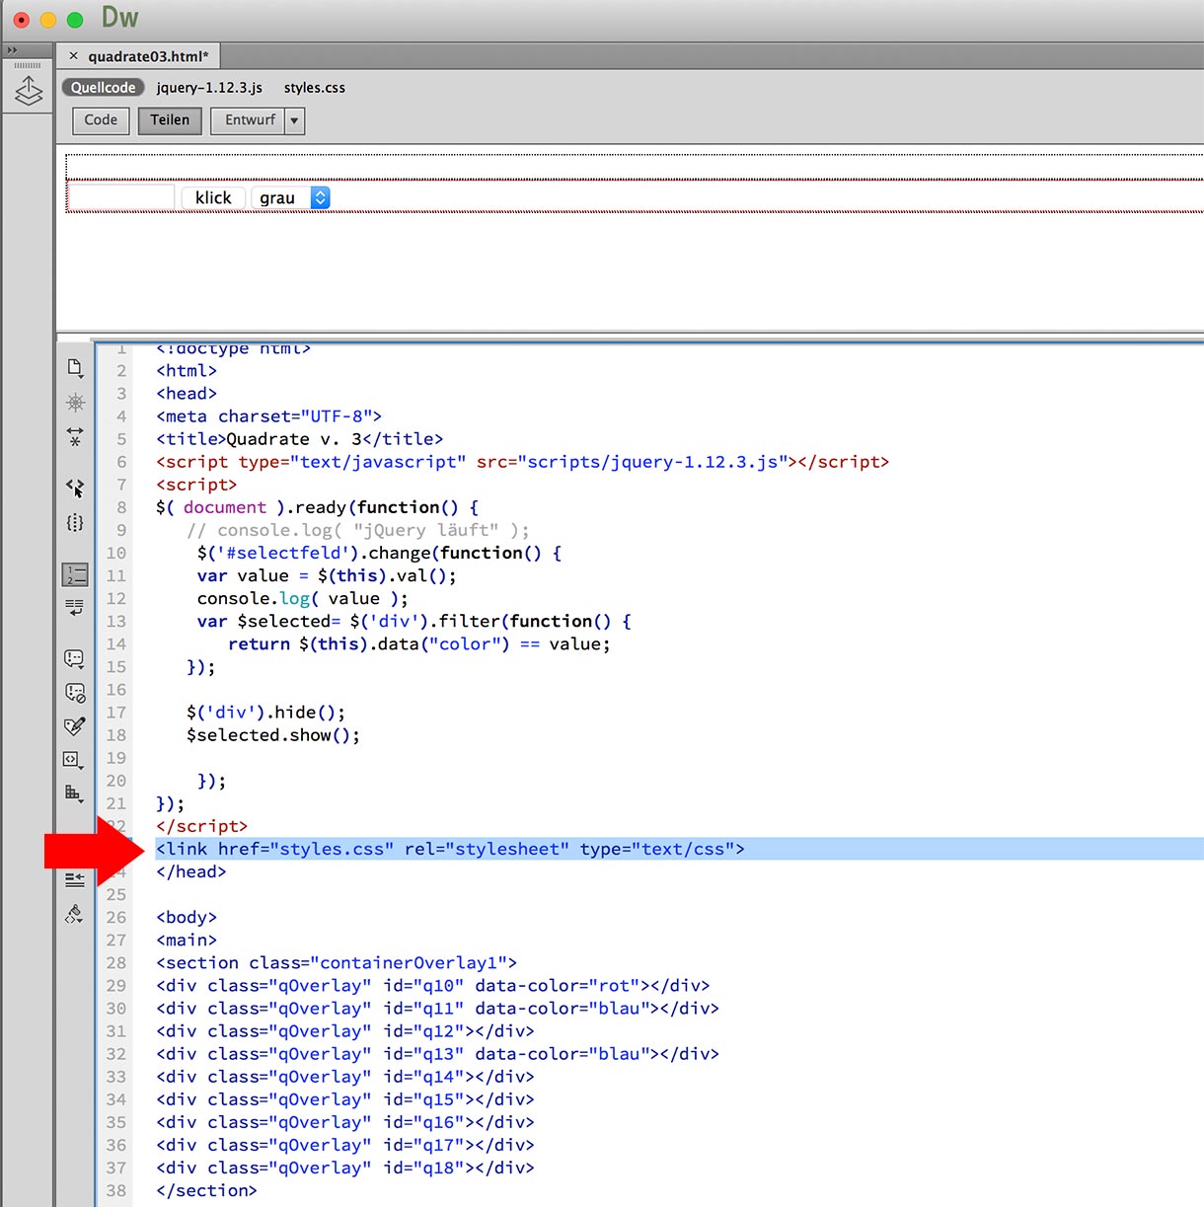Click the Code view button
This screenshot has width=1204, height=1207.
pos(101,120)
